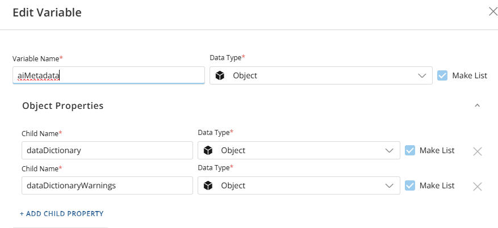Click the Object Properties section heading
The image size is (498, 228).
63,105
